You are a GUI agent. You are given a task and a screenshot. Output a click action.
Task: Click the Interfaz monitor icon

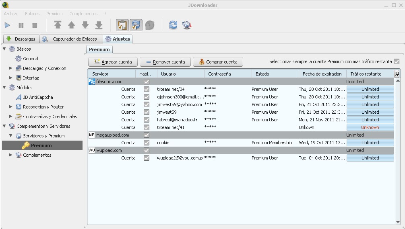click(19, 78)
